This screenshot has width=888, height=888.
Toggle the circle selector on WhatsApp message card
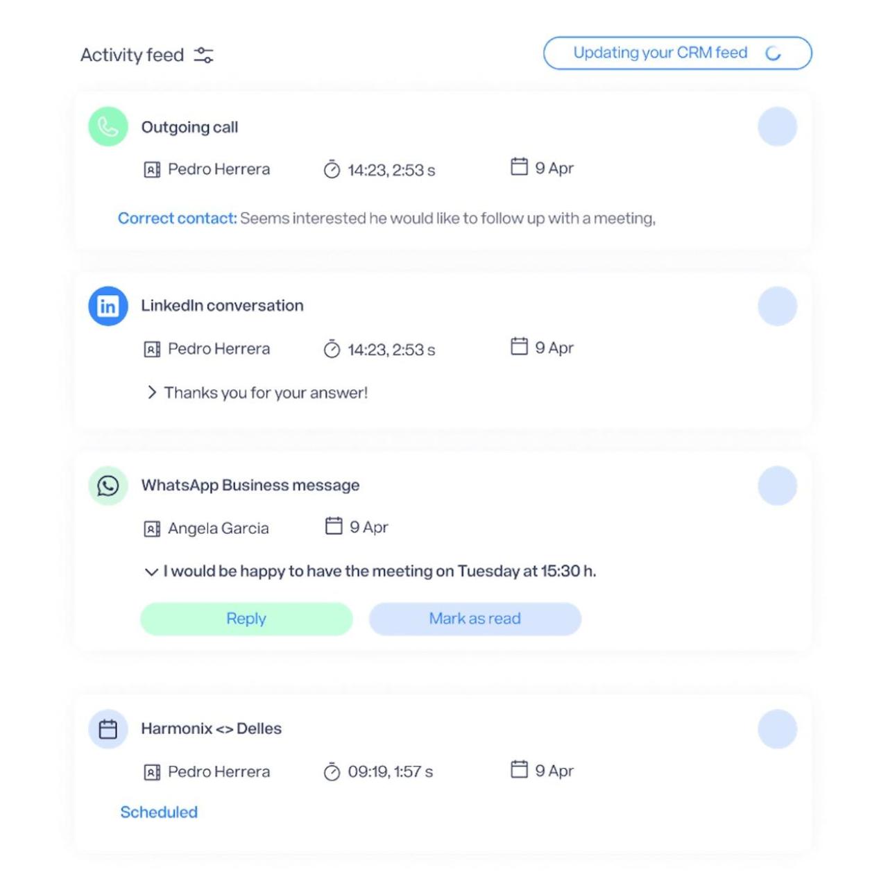777,486
